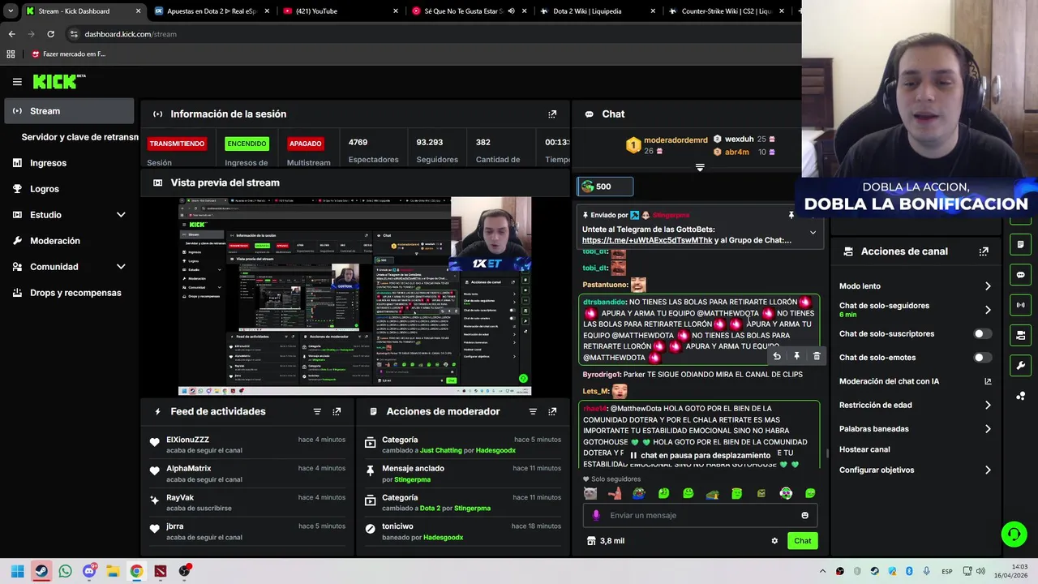1038x584 pixels.
Task: Expand the pinned message chevron
Action: 813,233
